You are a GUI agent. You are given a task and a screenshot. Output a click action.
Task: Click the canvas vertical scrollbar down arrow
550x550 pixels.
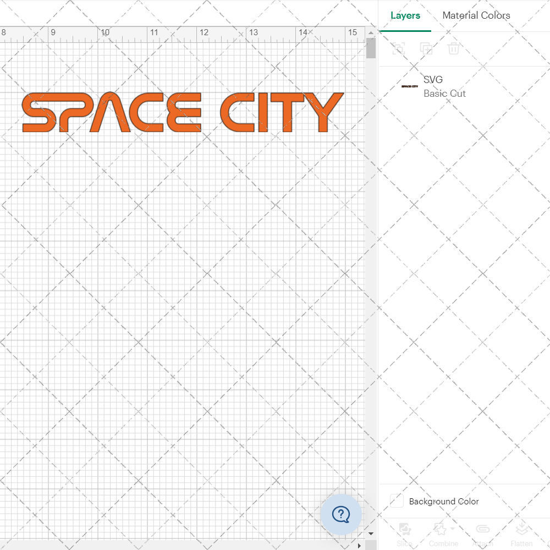click(371, 533)
